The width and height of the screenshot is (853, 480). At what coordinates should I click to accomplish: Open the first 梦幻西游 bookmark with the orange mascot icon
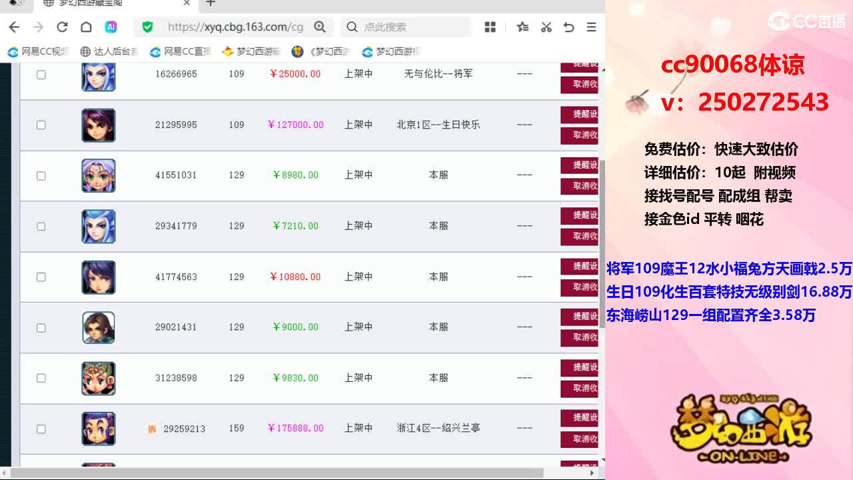(x=251, y=51)
